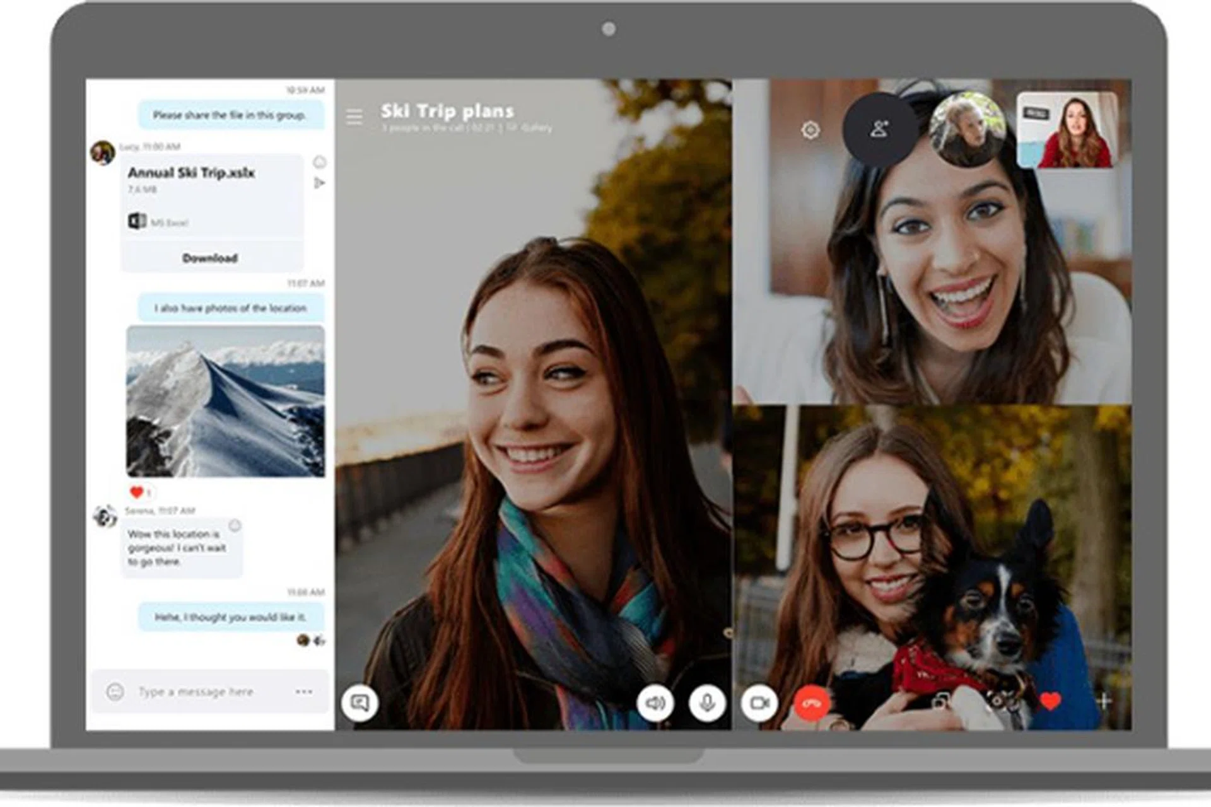Forward the Annual Ski Trip file
Screen dimensions: 1211x807
(x=320, y=183)
